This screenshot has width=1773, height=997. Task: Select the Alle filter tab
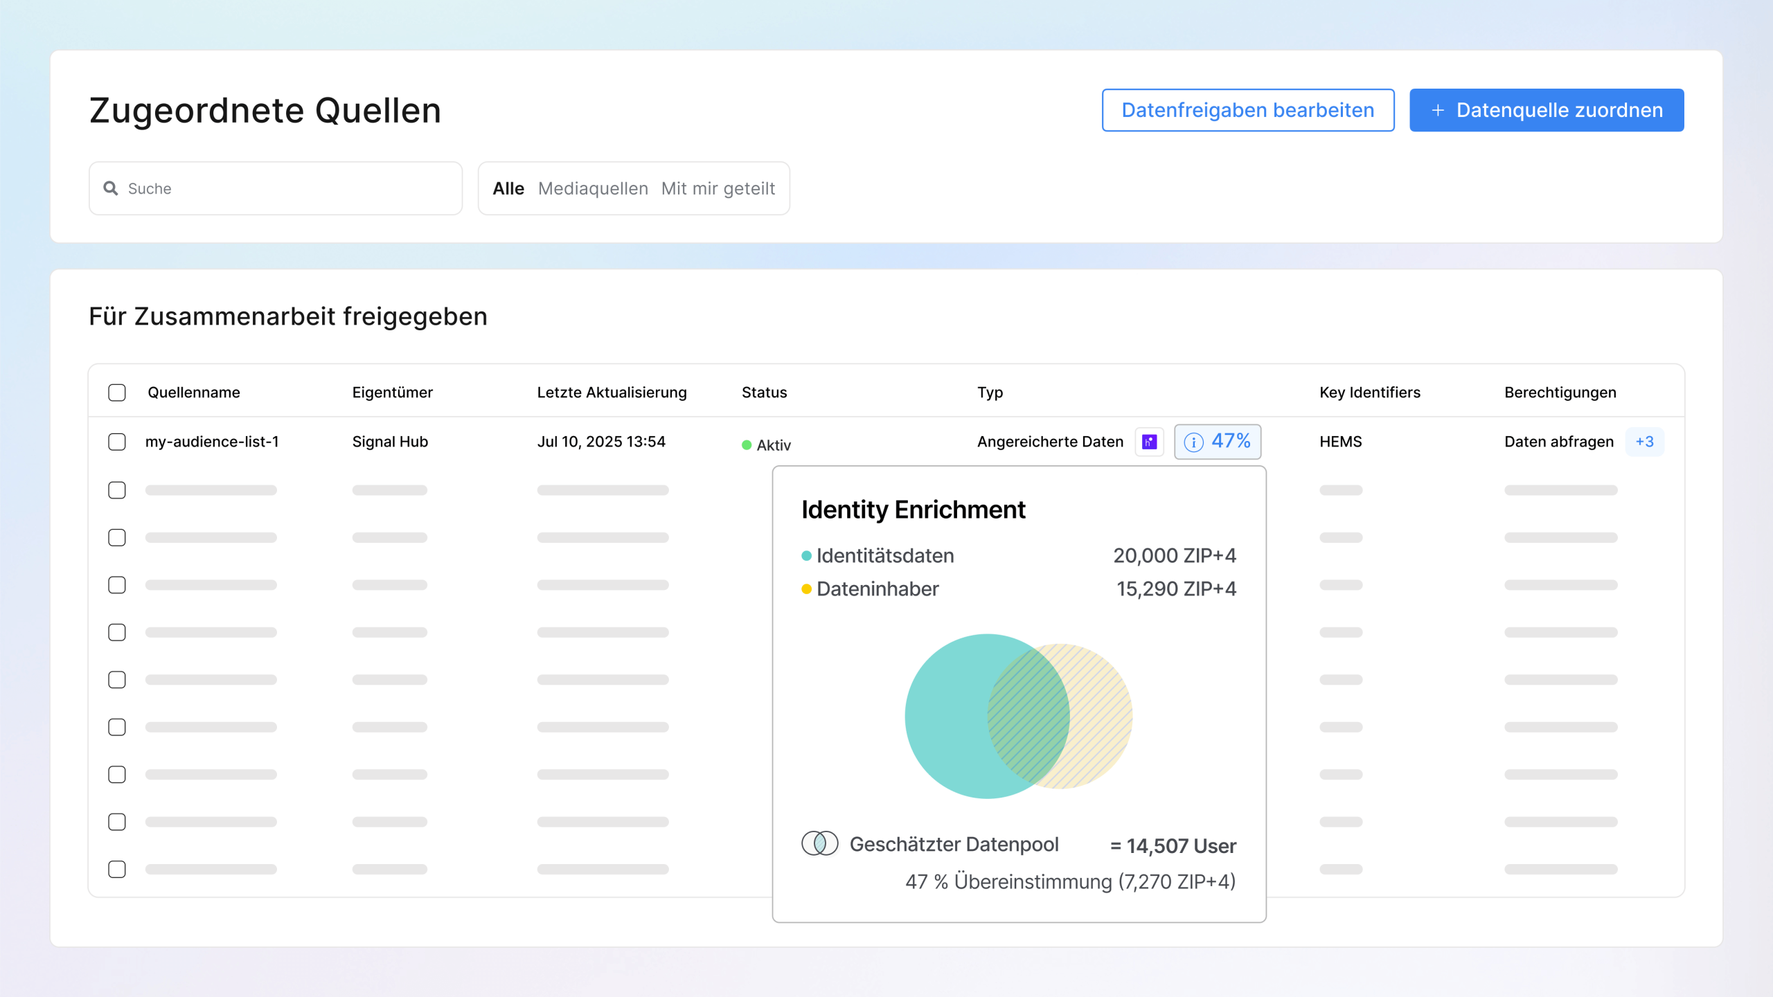508,188
